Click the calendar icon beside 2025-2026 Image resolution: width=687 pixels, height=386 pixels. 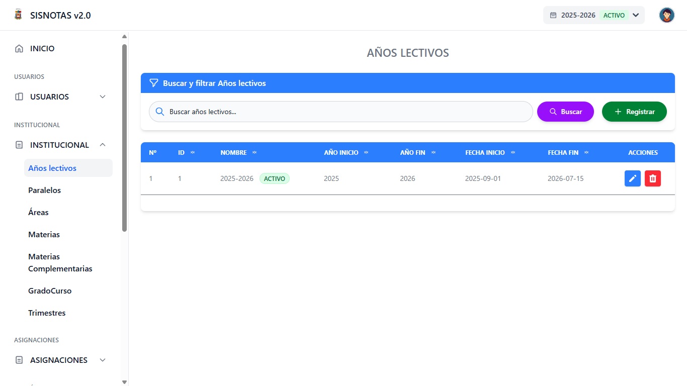553,15
